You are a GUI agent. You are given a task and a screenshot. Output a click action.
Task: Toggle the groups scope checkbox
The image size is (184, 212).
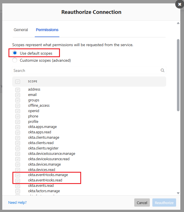click(x=18, y=100)
